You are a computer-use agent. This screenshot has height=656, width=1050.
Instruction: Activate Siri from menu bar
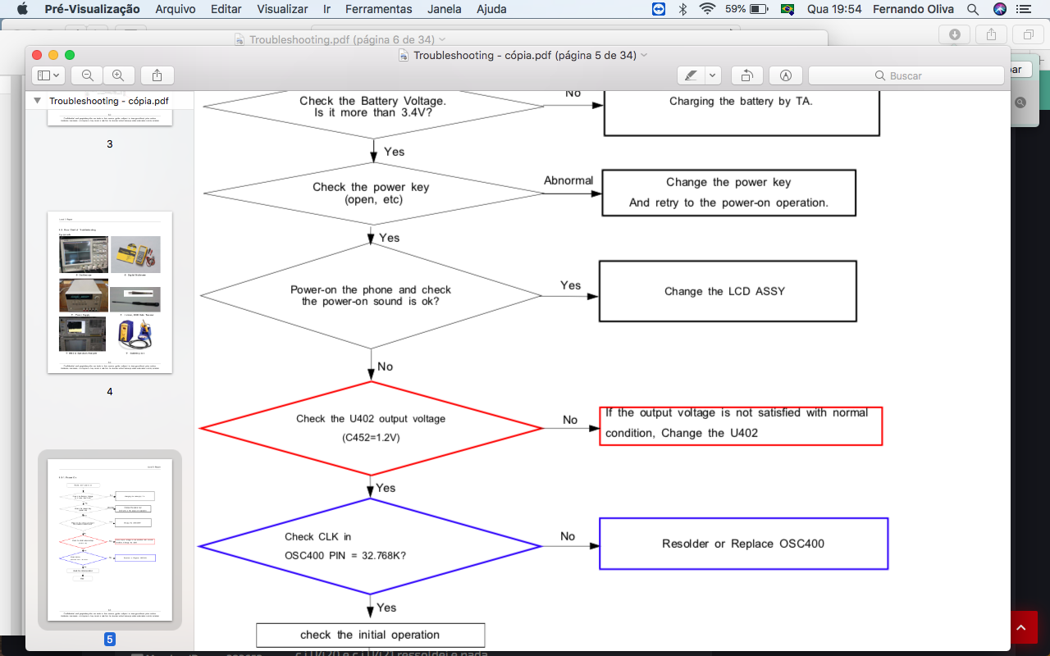pyautogui.click(x=999, y=9)
